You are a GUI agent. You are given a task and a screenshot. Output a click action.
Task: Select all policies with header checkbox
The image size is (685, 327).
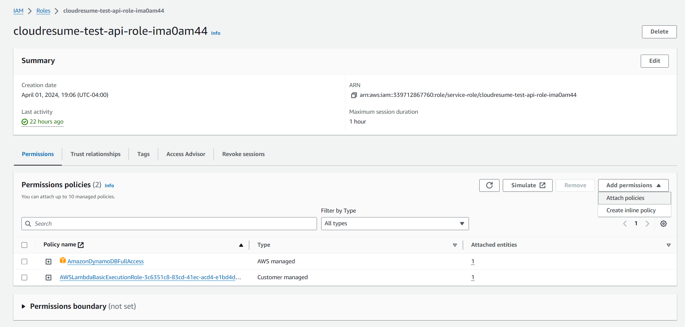tap(24, 245)
